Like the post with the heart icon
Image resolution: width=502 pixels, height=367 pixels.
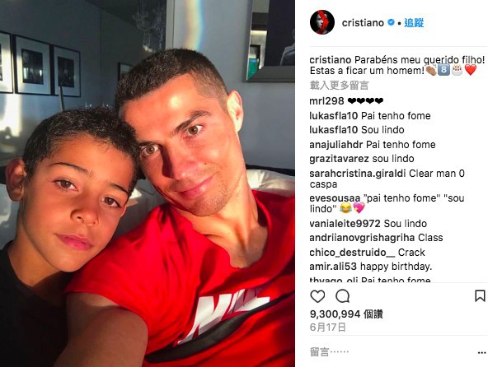click(x=317, y=296)
